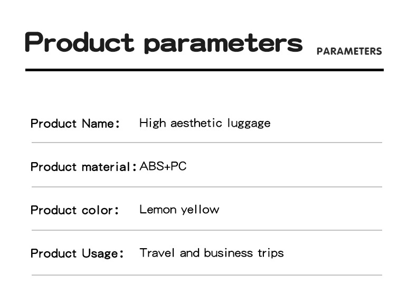Click the "Product Usage:" label
Image resolution: width=417 pixels, height=283 pixels.
point(77,253)
